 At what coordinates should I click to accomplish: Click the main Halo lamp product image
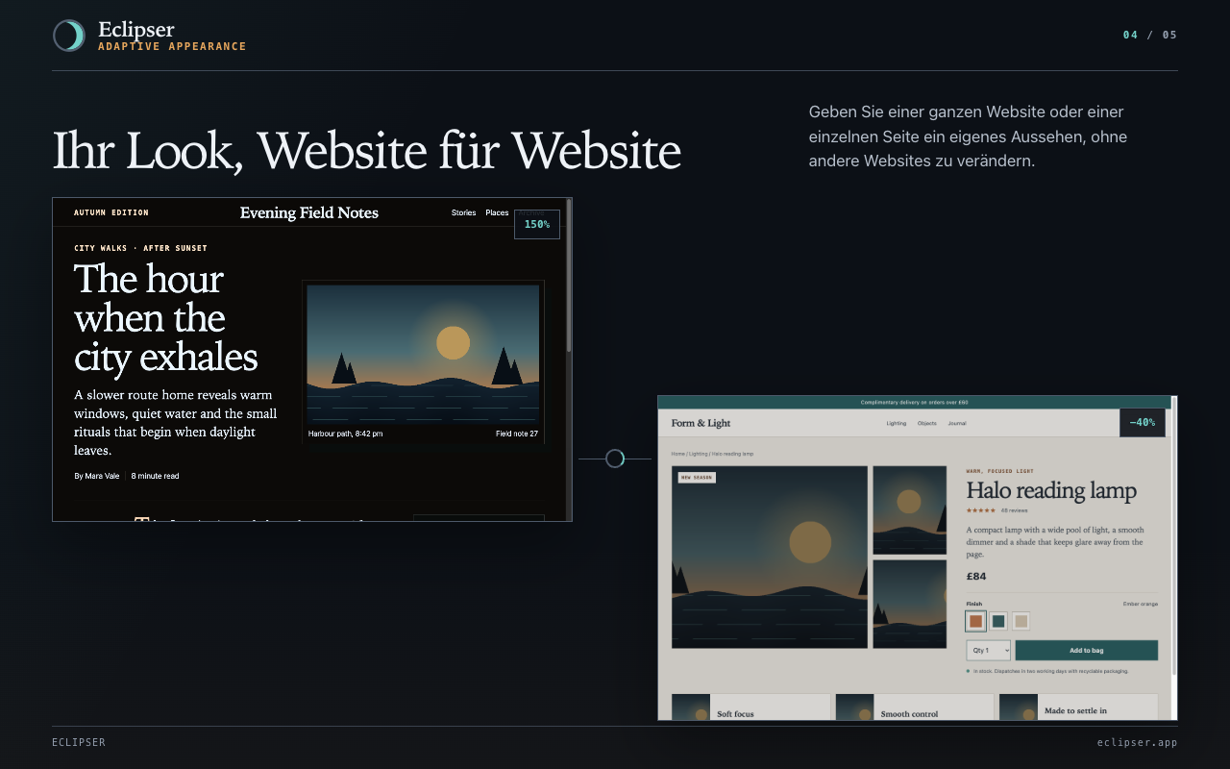tap(770, 558)
